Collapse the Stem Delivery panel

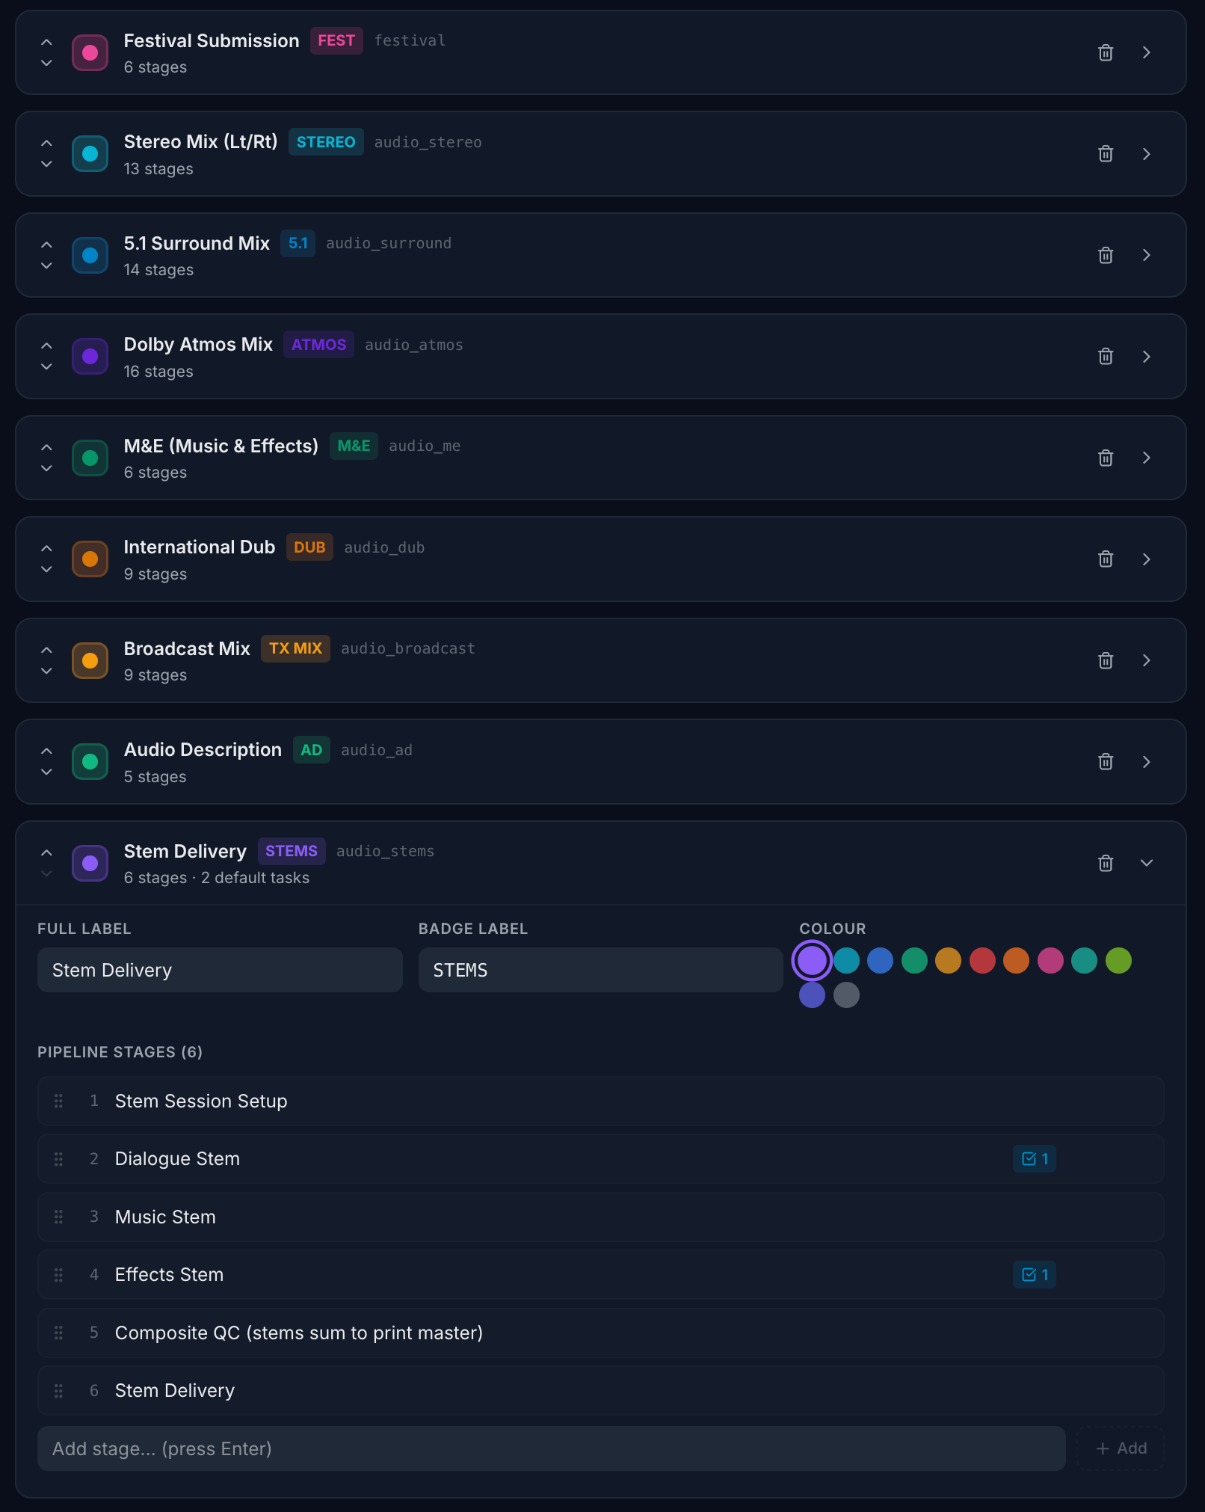click(x=1146, y=863)
